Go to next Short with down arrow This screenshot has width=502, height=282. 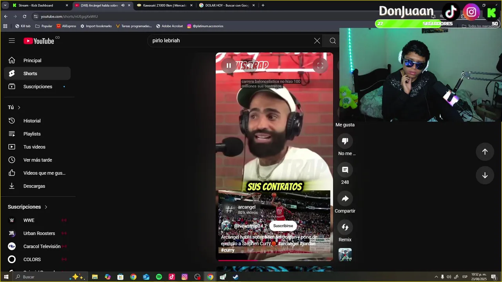485,175
